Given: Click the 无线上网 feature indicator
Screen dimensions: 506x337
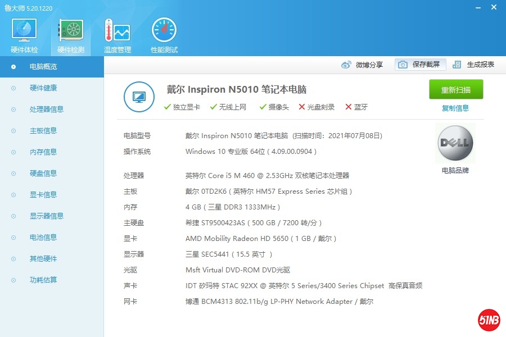Looking at the screenshot, I should [x=228, y=107].
